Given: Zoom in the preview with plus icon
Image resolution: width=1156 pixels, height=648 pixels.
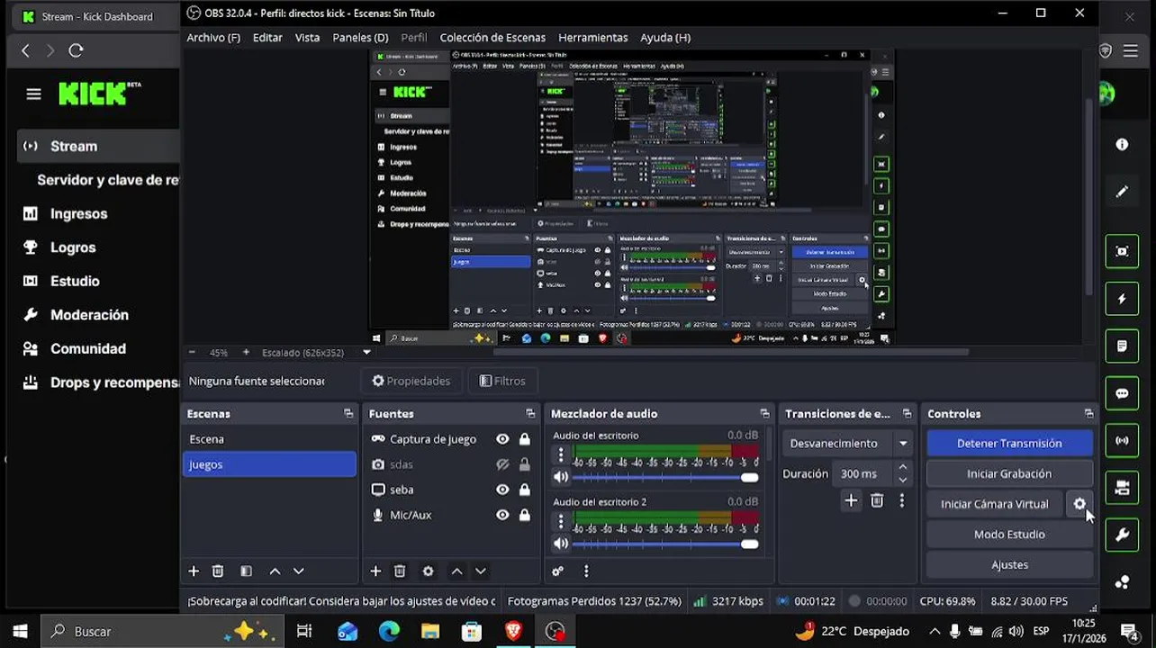Looking at the screenshot, I should click(x=246, y=353).
